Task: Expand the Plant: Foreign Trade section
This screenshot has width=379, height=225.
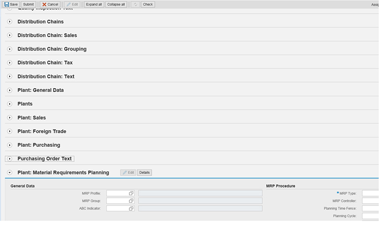Action: [10, 132]
